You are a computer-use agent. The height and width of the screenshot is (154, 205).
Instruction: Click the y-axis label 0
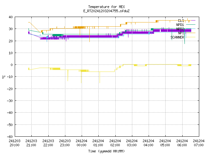tap(12, 65)
